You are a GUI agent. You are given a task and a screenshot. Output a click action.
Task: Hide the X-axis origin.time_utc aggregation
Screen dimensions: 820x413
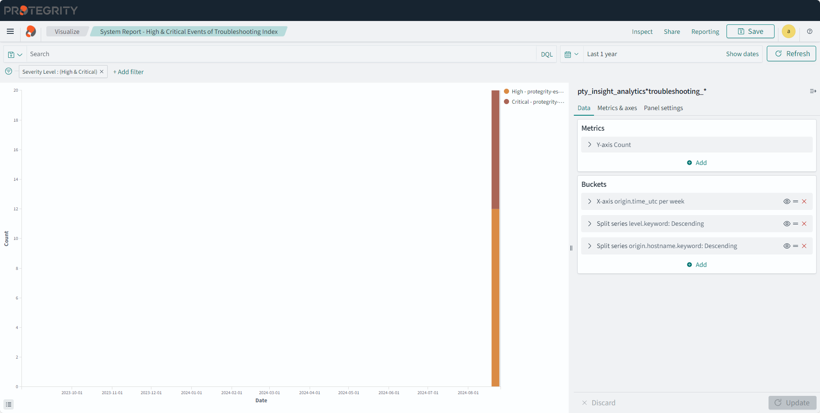[787, 201]
